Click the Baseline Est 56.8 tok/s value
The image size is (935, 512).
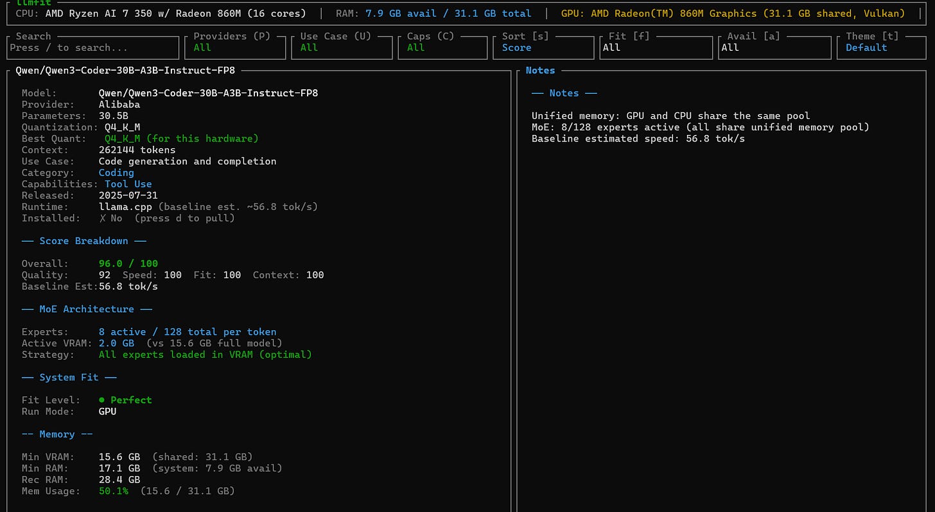[128, 287]
